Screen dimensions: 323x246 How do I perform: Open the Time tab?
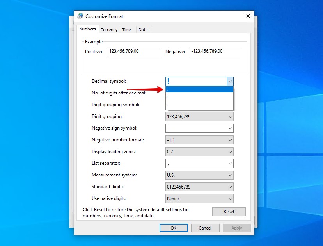[126, 30]
